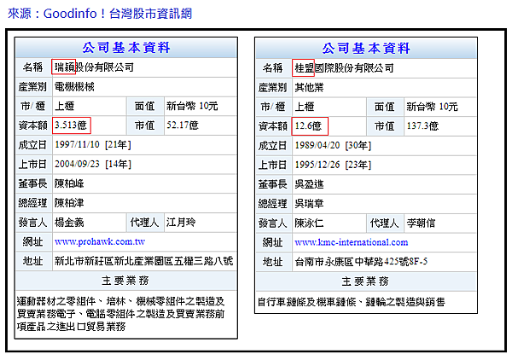Click deputy spokesperson name 江月玲
512x360 pixels.
(181, 223)
